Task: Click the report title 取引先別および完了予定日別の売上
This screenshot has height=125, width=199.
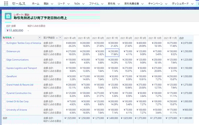Action: tap(40, 18)
